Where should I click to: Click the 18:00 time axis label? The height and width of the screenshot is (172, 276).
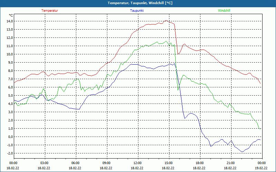point(200,163)
